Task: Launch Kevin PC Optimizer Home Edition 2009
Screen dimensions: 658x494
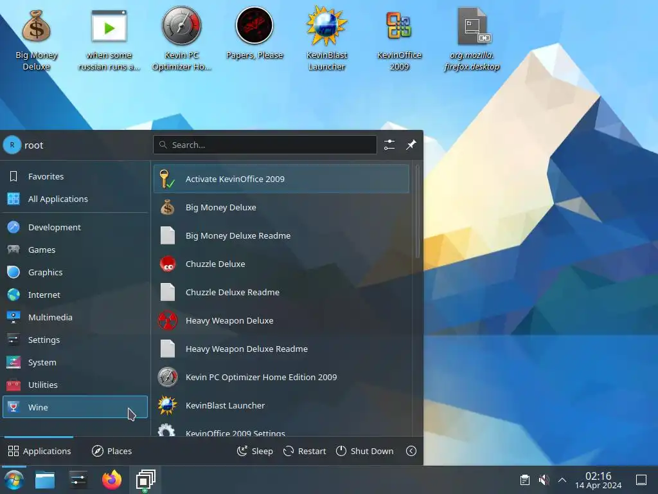Action: click(281, 377)
